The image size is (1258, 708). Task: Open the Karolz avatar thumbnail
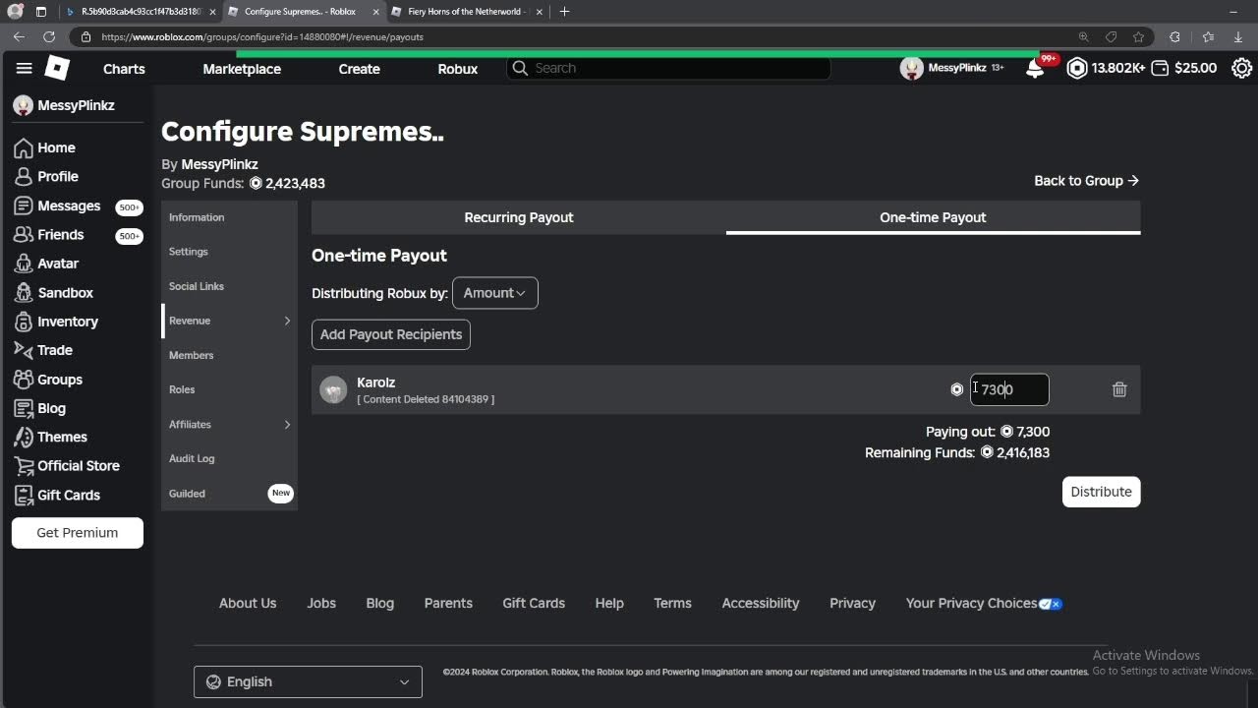[333, 389]
